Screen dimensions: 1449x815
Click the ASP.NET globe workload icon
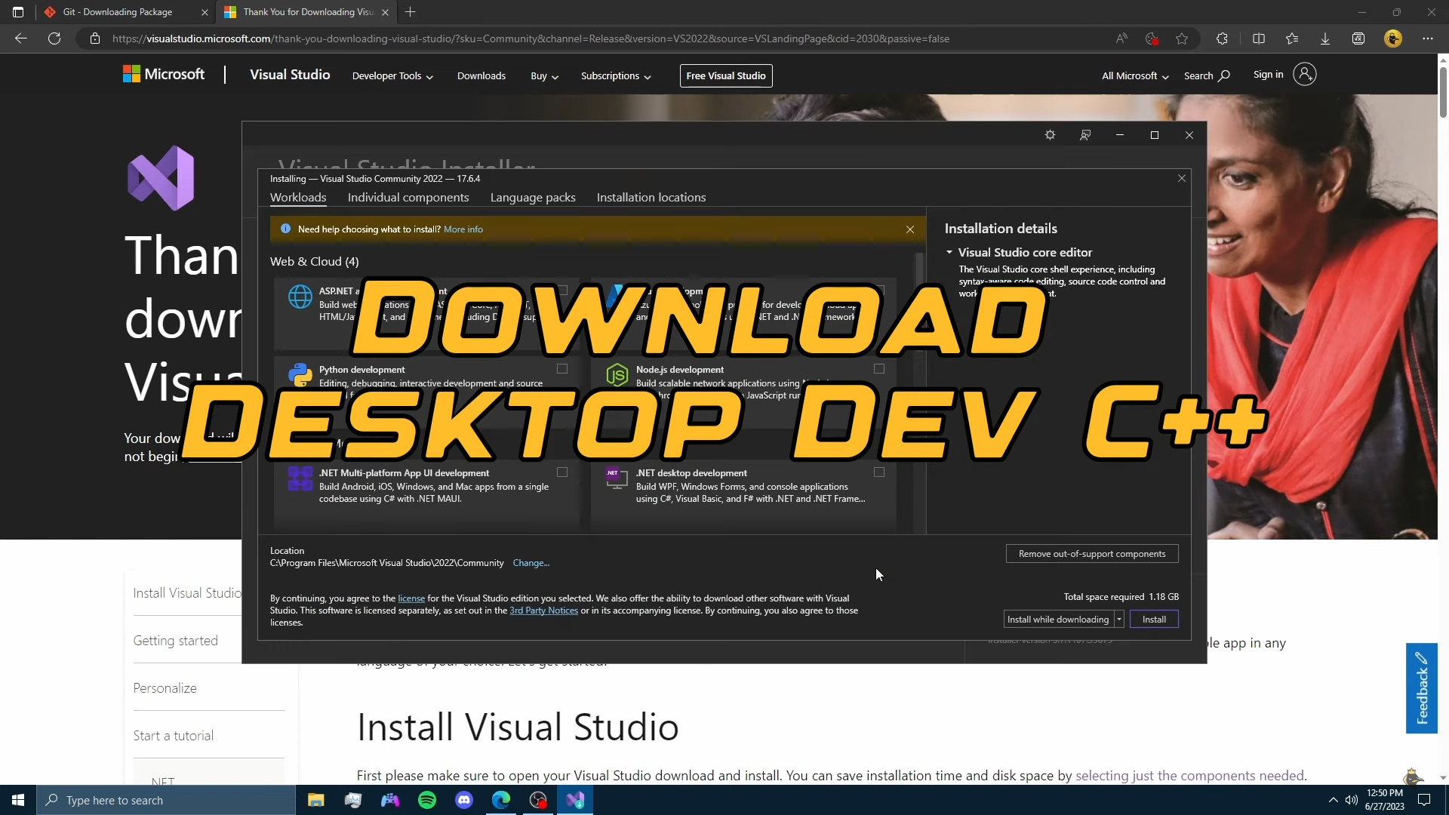click(x=300, y=297)
